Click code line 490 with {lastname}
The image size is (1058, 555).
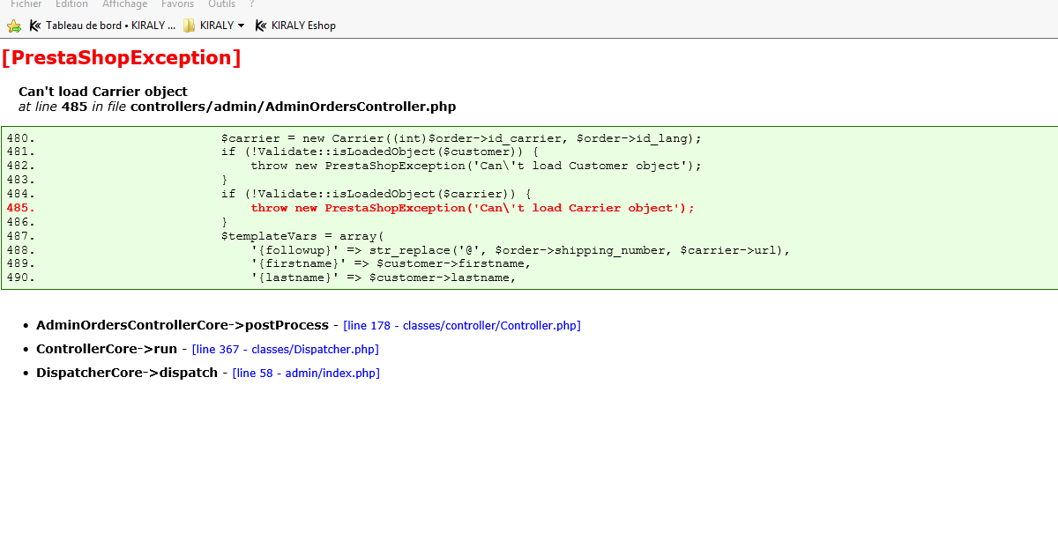click(383, 277)
